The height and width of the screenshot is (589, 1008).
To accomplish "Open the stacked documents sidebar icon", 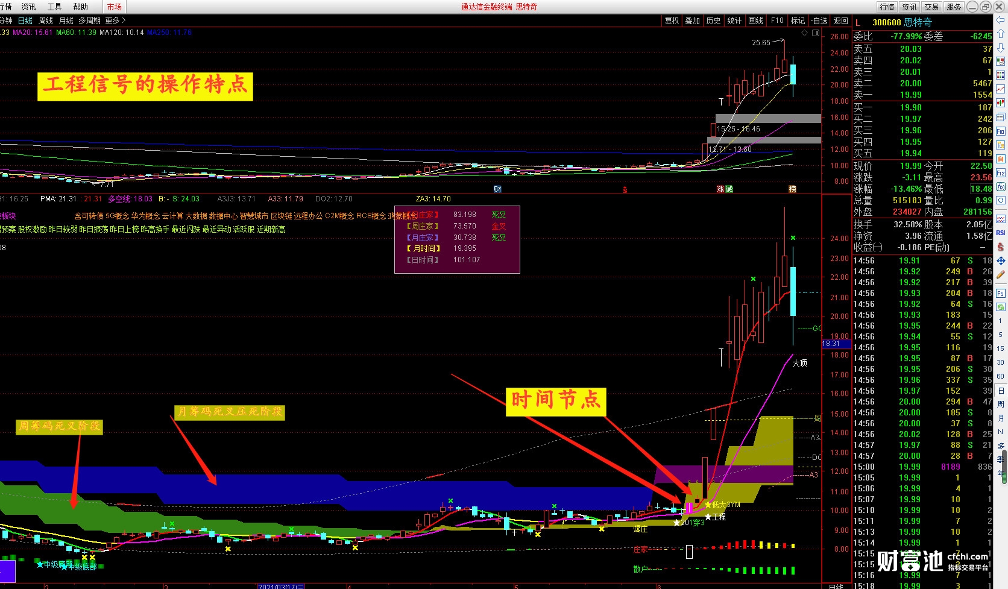I will (1001, 117).
